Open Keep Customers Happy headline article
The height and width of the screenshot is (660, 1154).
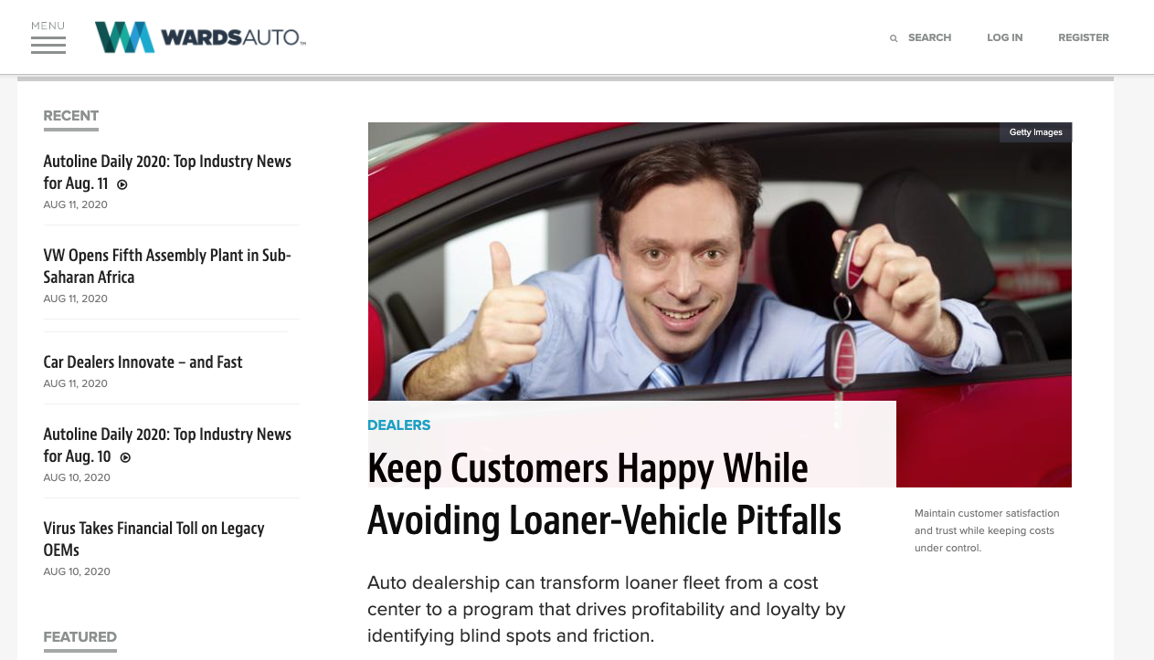(604, 494)
